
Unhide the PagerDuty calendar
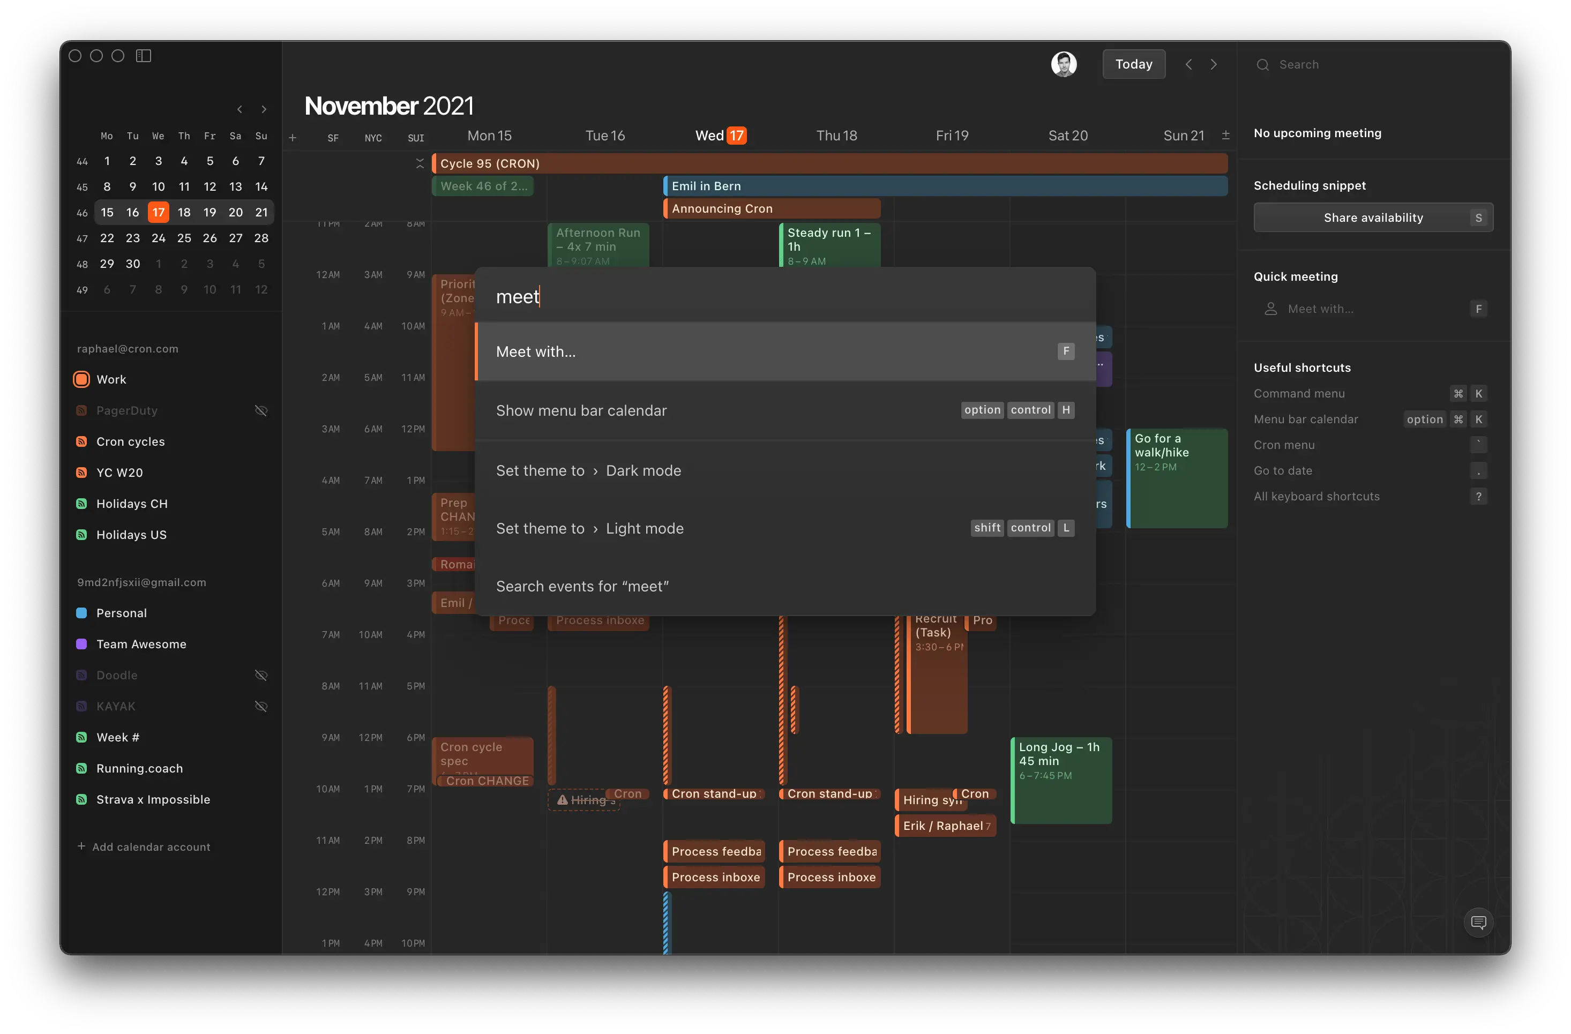261,410
